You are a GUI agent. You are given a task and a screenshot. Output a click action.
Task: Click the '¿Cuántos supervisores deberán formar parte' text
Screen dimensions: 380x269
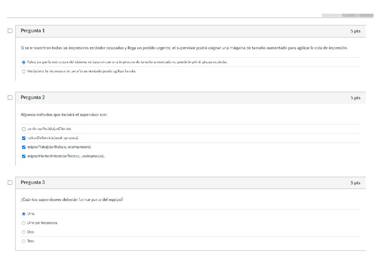pyautogui.click(x=72, y=200)
